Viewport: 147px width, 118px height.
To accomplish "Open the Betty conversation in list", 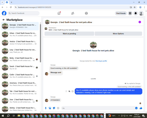I will [20, 59].
